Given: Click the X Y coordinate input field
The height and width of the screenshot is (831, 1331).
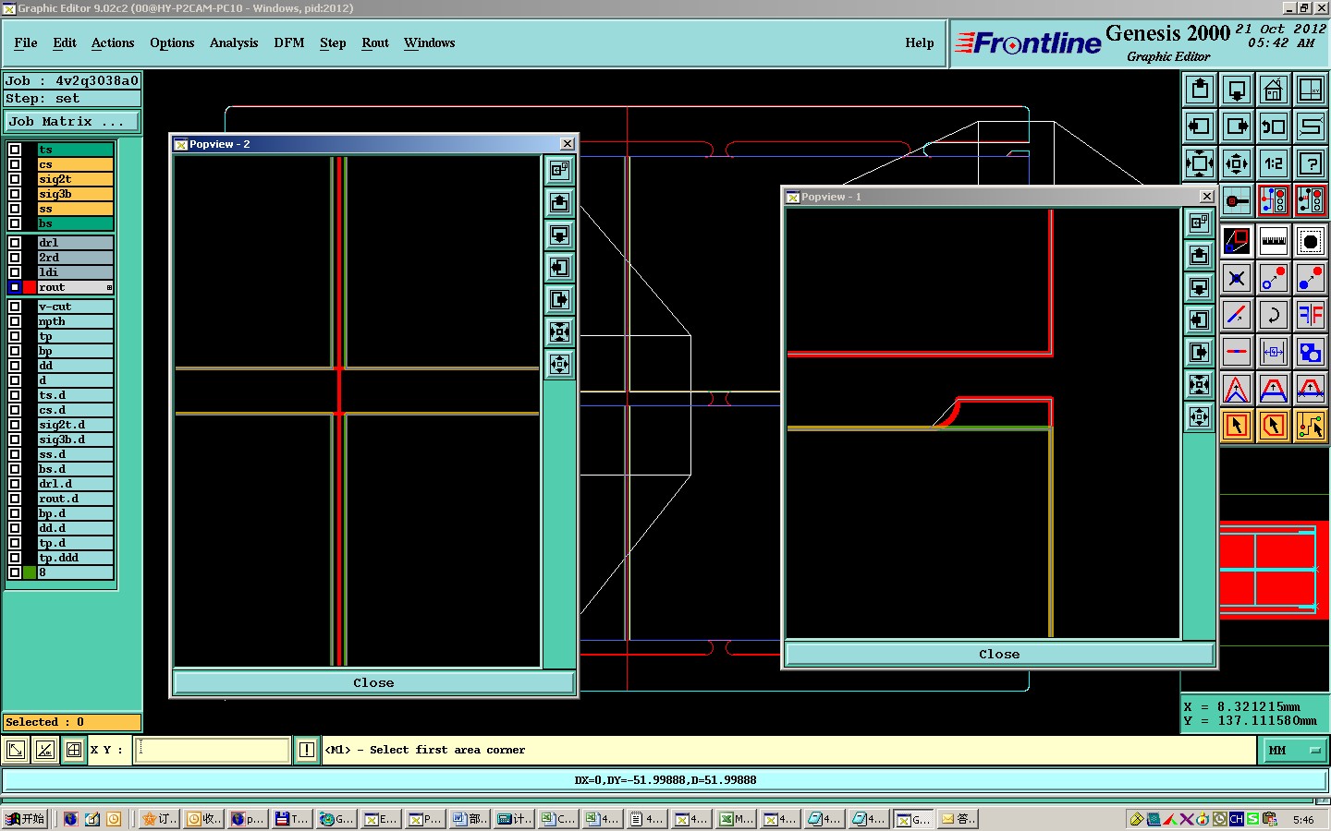Looking at the screenshot, I should coord(213,750).
